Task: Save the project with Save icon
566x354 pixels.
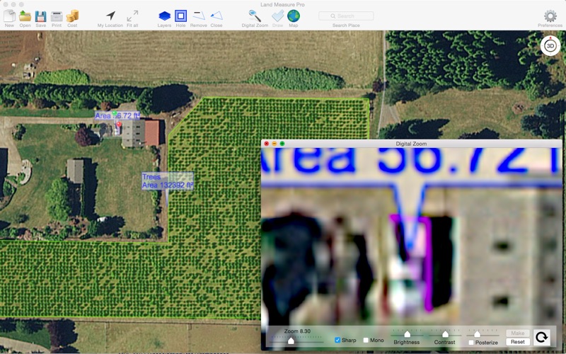Action: point(40,16)
